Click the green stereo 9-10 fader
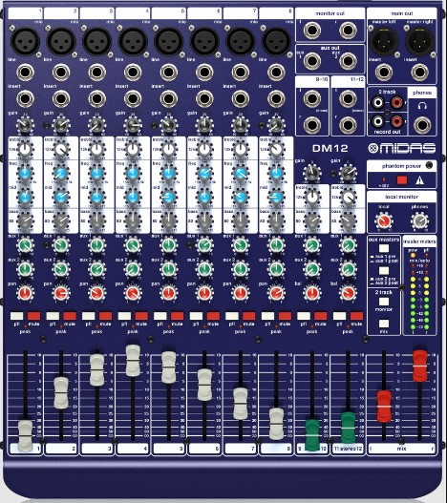This screenshot has height=503, width=447. coord(312,435)
